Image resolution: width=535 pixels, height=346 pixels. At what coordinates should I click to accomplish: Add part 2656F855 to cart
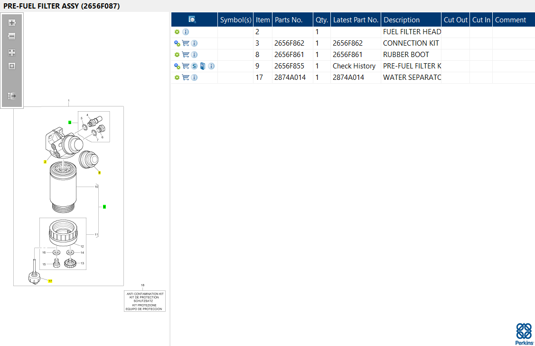186,66
